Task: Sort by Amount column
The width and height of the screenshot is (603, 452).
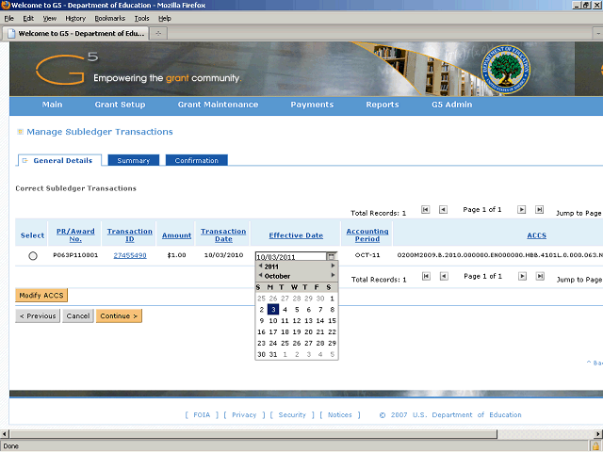Action: coord(176,235)
